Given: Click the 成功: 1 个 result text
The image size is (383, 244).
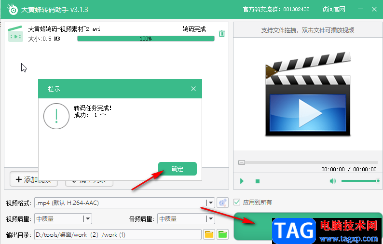Looking at the screenshot, I should pos(90,115).
